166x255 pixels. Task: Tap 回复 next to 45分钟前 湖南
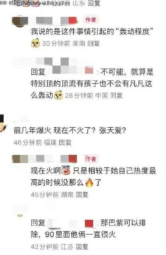tap(82, 194)
